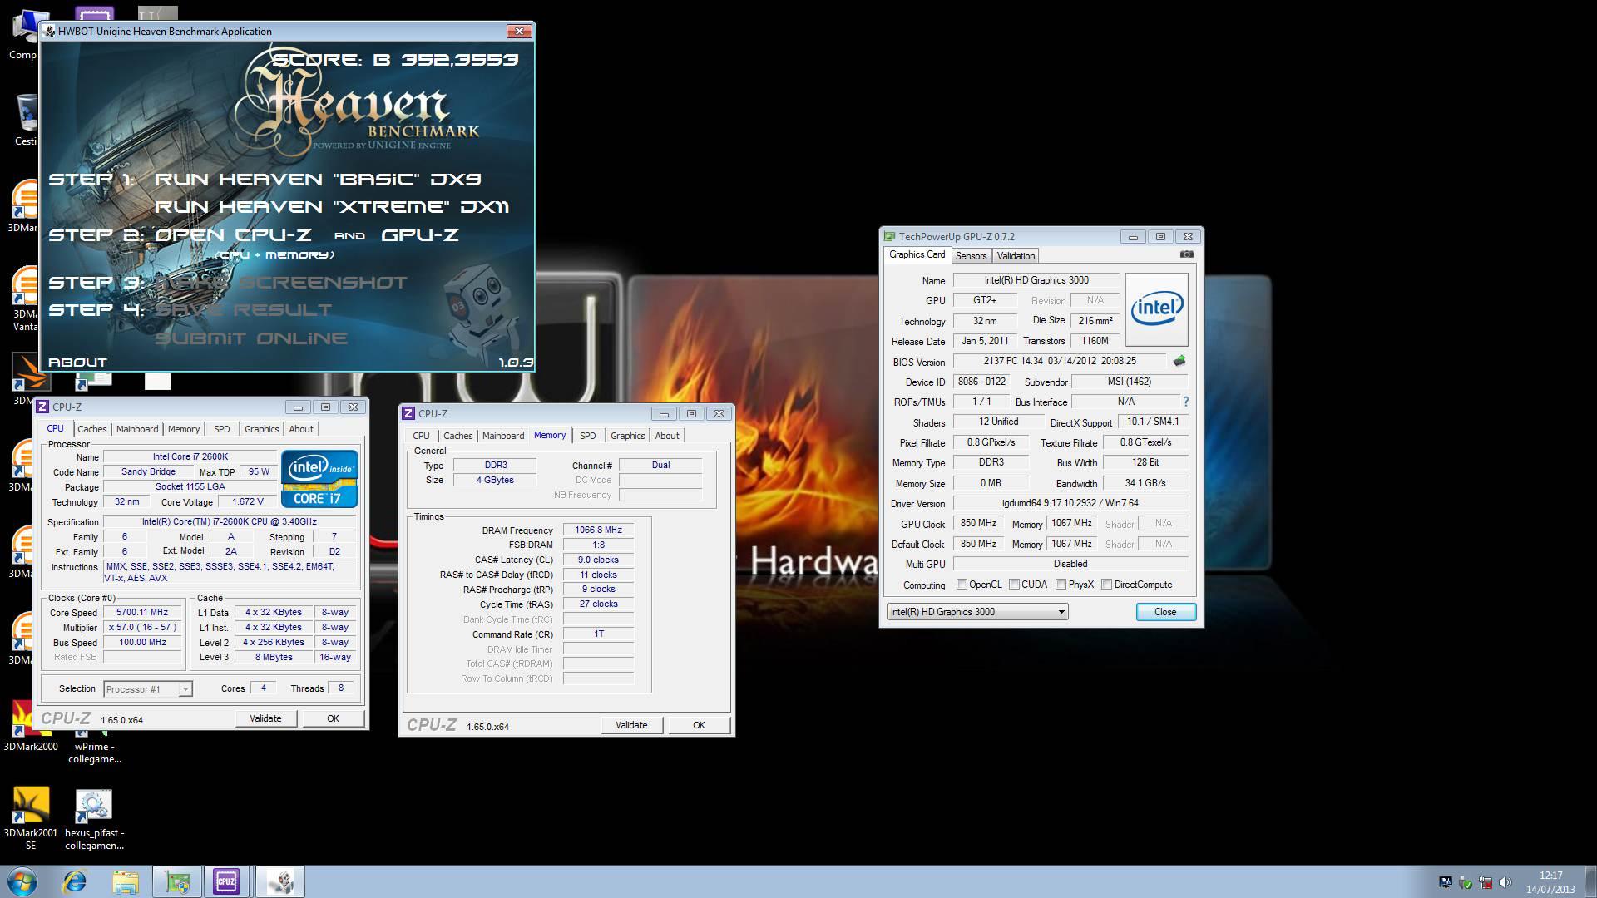Select the 3DMark Vantage desktop shortcut
This screenshot has width=1597, height=898.
[x=25, y=298]
